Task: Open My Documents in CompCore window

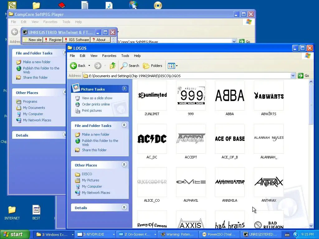Action: [34, 108]
